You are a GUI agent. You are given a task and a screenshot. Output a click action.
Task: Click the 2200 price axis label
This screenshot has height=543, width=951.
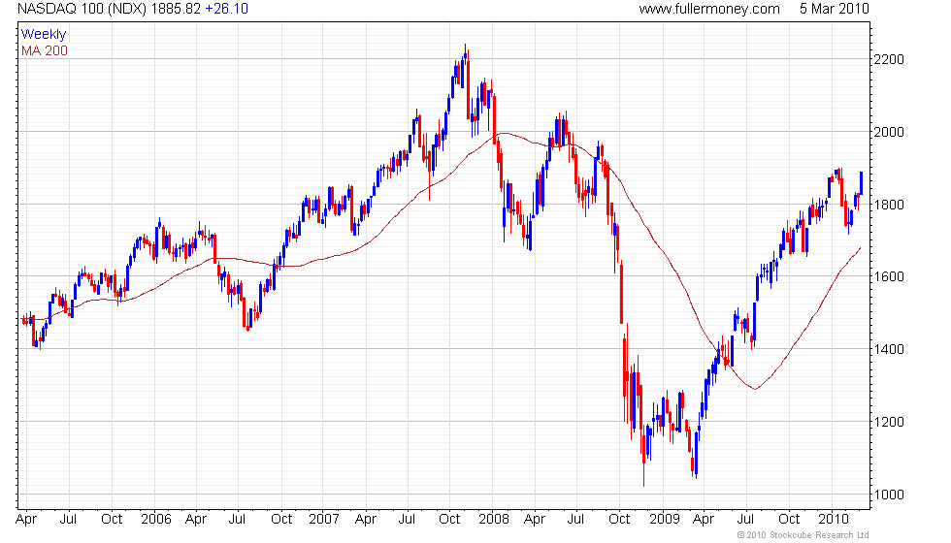pos(889,59)
